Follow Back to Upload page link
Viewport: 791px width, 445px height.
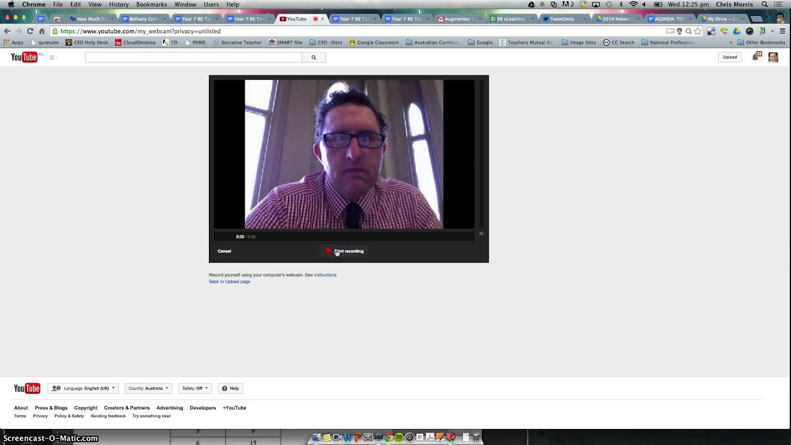point(229,282)
